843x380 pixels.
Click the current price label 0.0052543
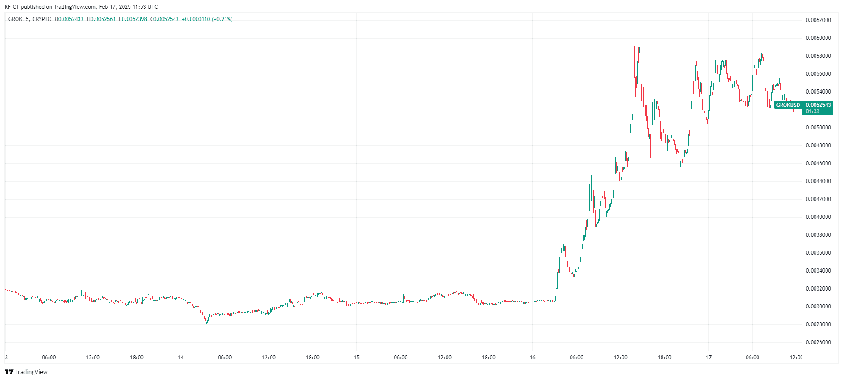tap(818, 105)
